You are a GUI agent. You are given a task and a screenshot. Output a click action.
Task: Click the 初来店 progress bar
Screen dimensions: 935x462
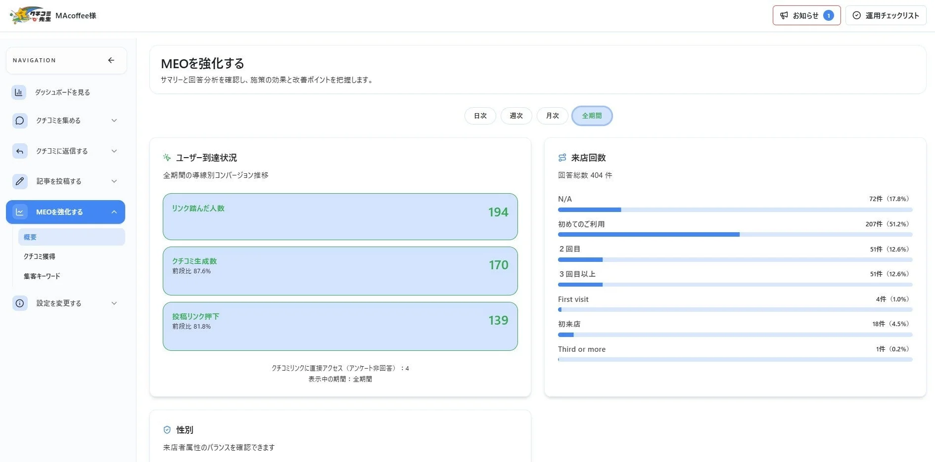pyautogui.click(x=735, y=335)
